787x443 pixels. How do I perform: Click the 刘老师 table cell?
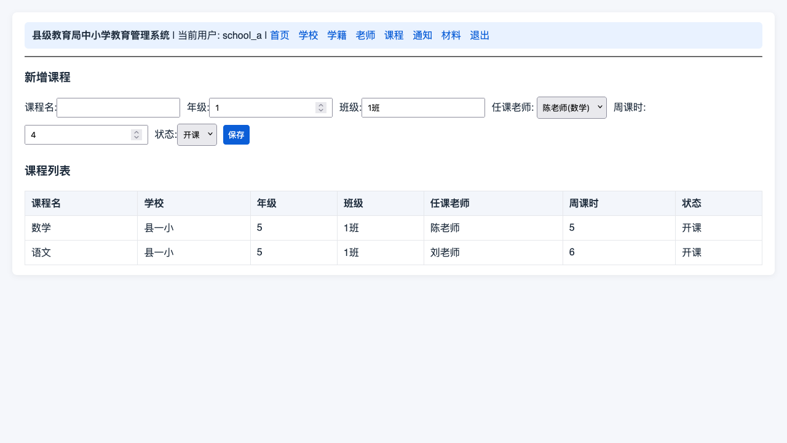(x=493, y=253)
